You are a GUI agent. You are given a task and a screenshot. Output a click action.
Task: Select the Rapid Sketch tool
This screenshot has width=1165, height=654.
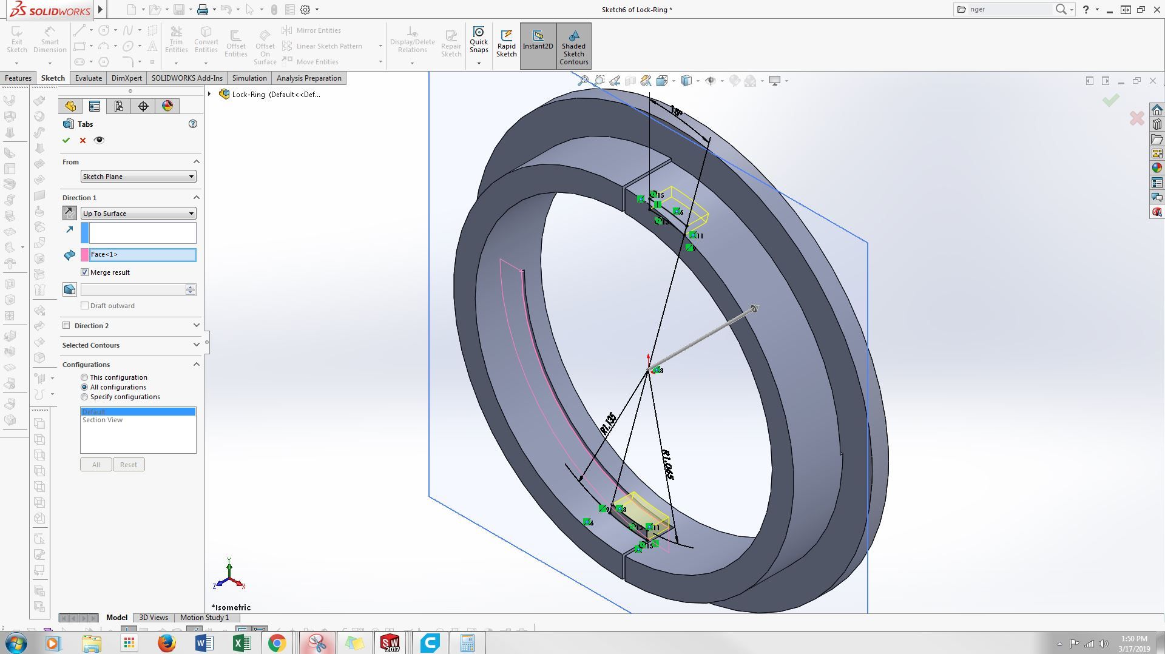[x=506, y=43]
